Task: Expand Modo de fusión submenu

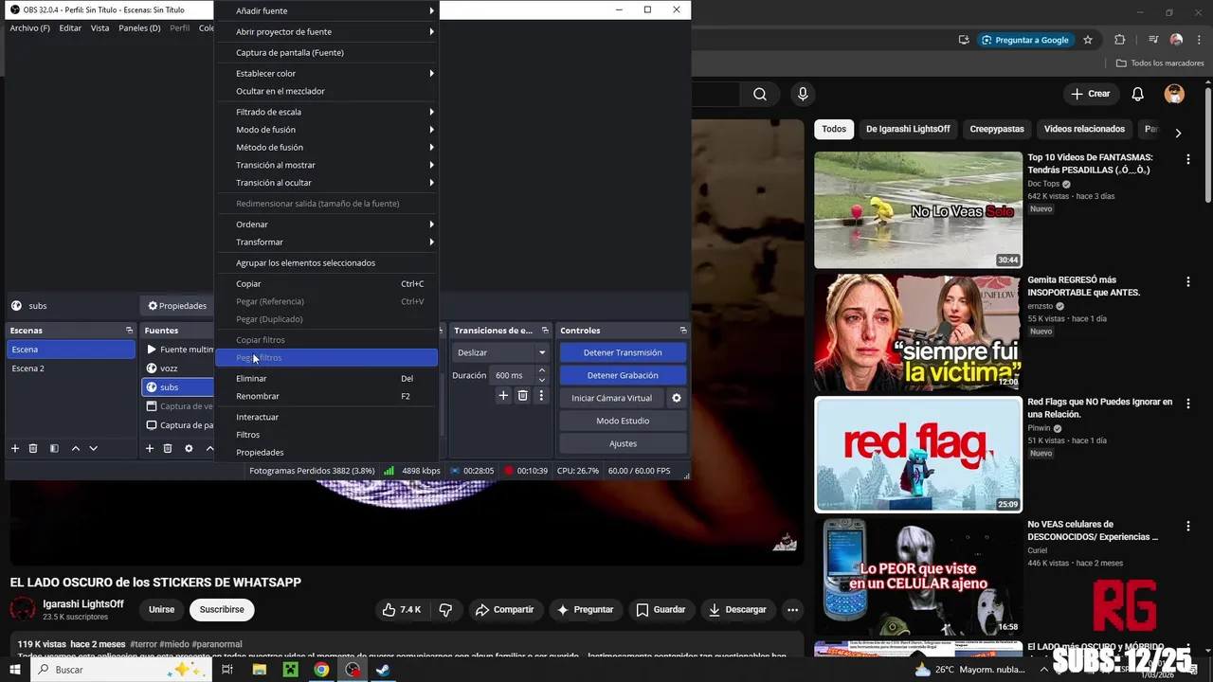Action: (x=327, y=130)
